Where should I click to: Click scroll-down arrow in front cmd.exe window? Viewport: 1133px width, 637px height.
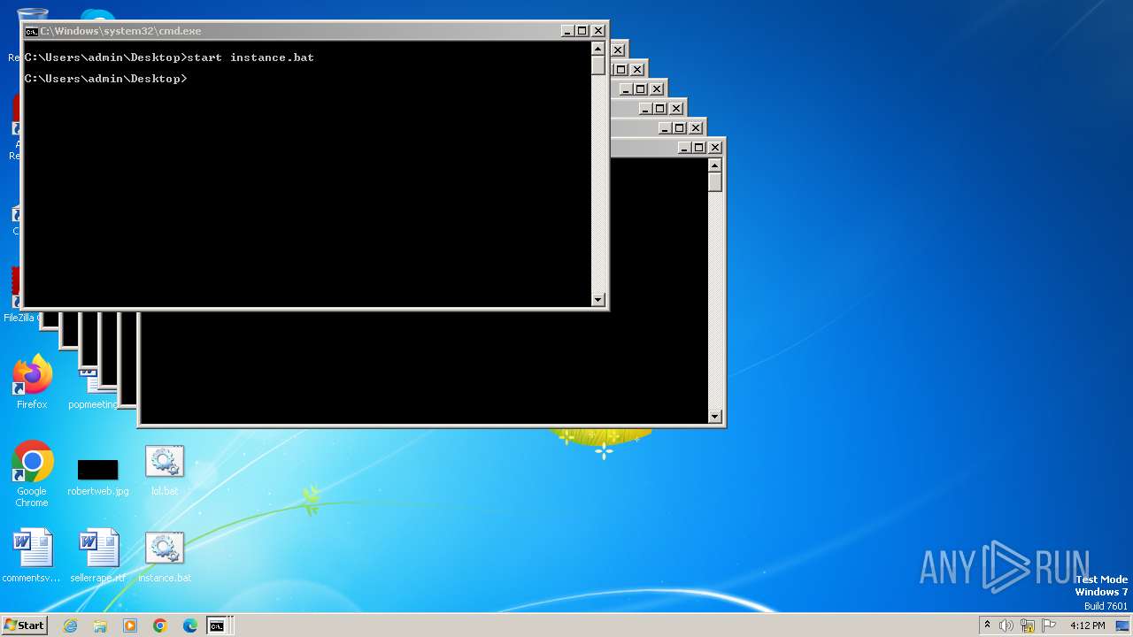[x=598, y=299]
